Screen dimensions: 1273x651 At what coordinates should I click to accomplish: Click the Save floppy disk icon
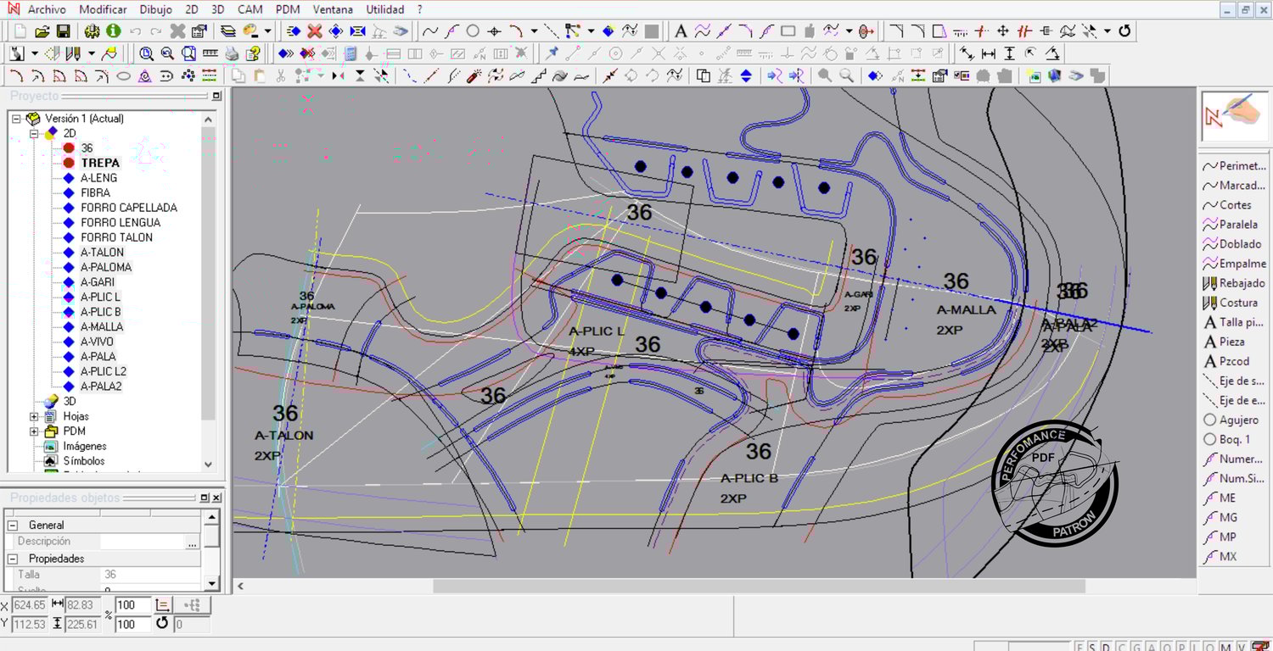(63, 31)
